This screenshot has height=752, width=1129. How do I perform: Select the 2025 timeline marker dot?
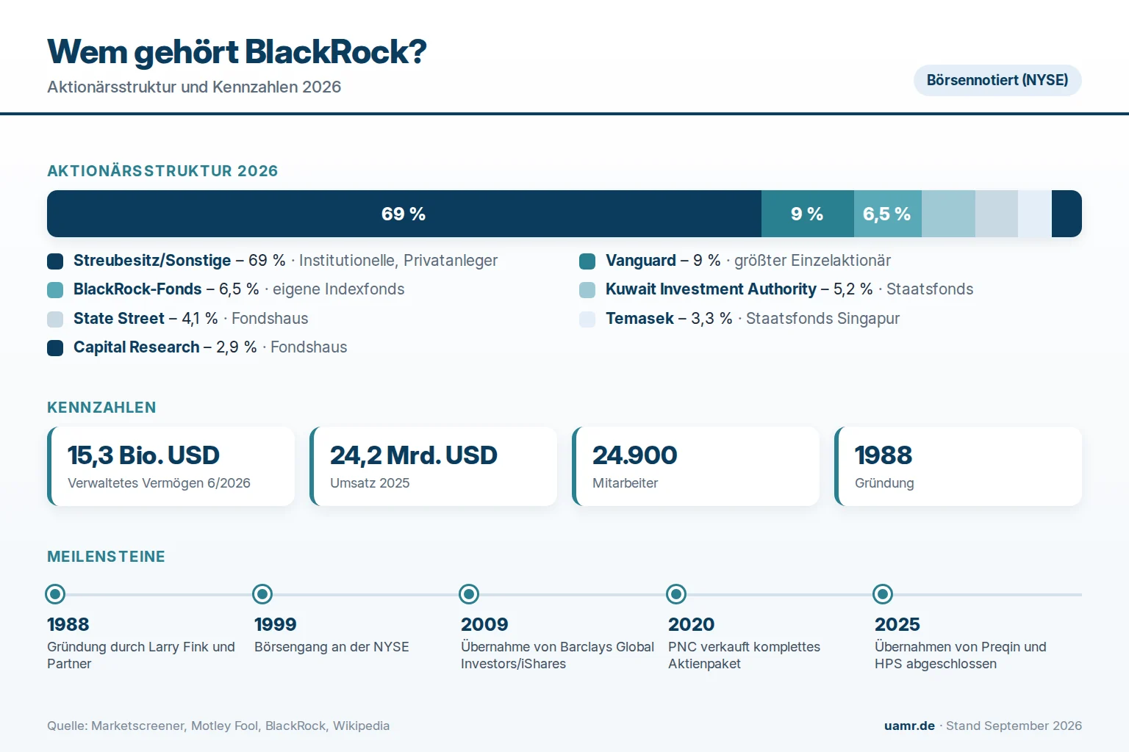tap(883, 594)
